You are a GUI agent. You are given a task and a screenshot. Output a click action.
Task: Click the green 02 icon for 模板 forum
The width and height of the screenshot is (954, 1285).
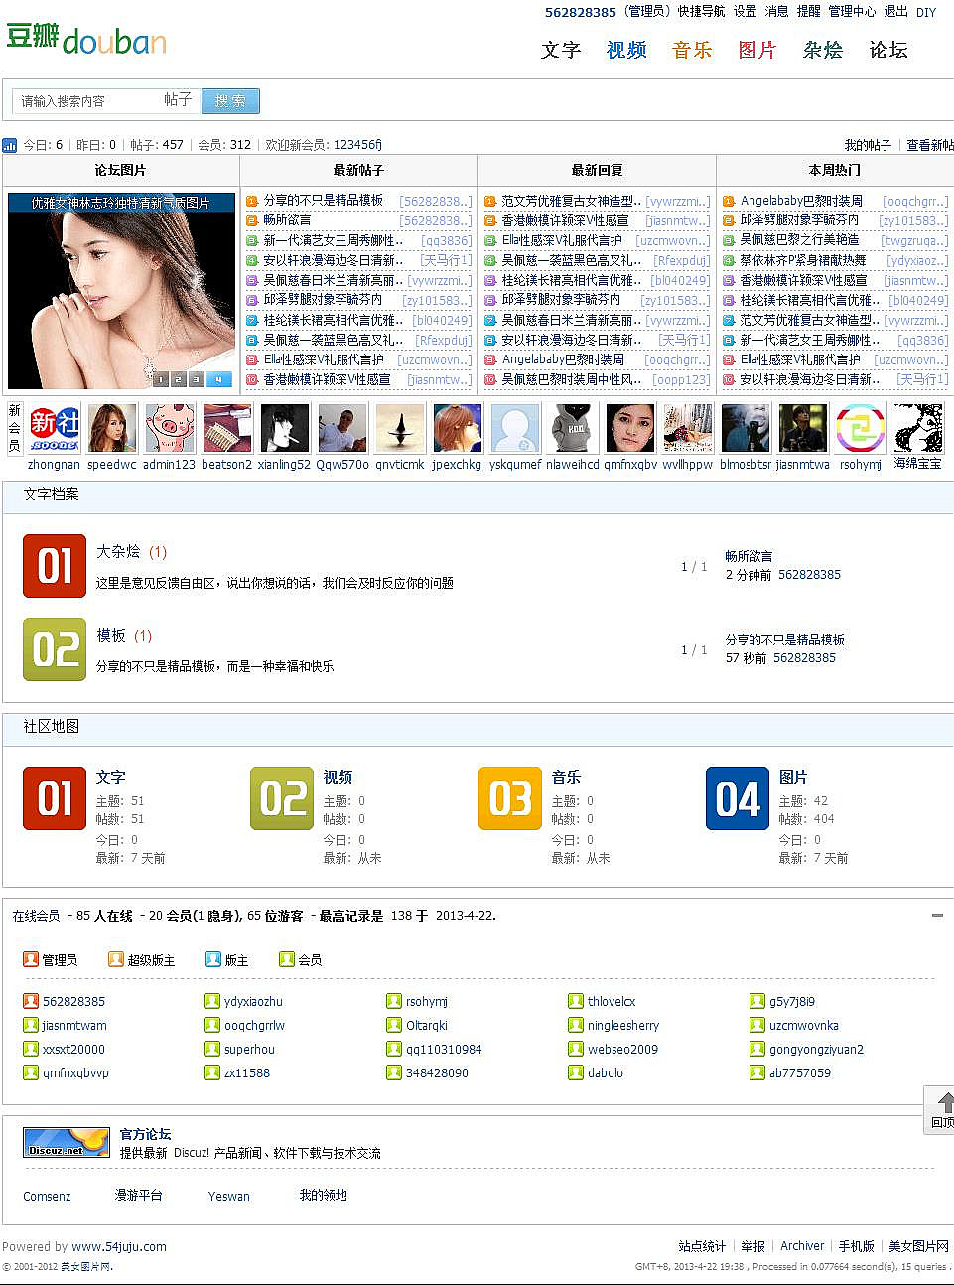pyautogui.click(x=55, y=649)
